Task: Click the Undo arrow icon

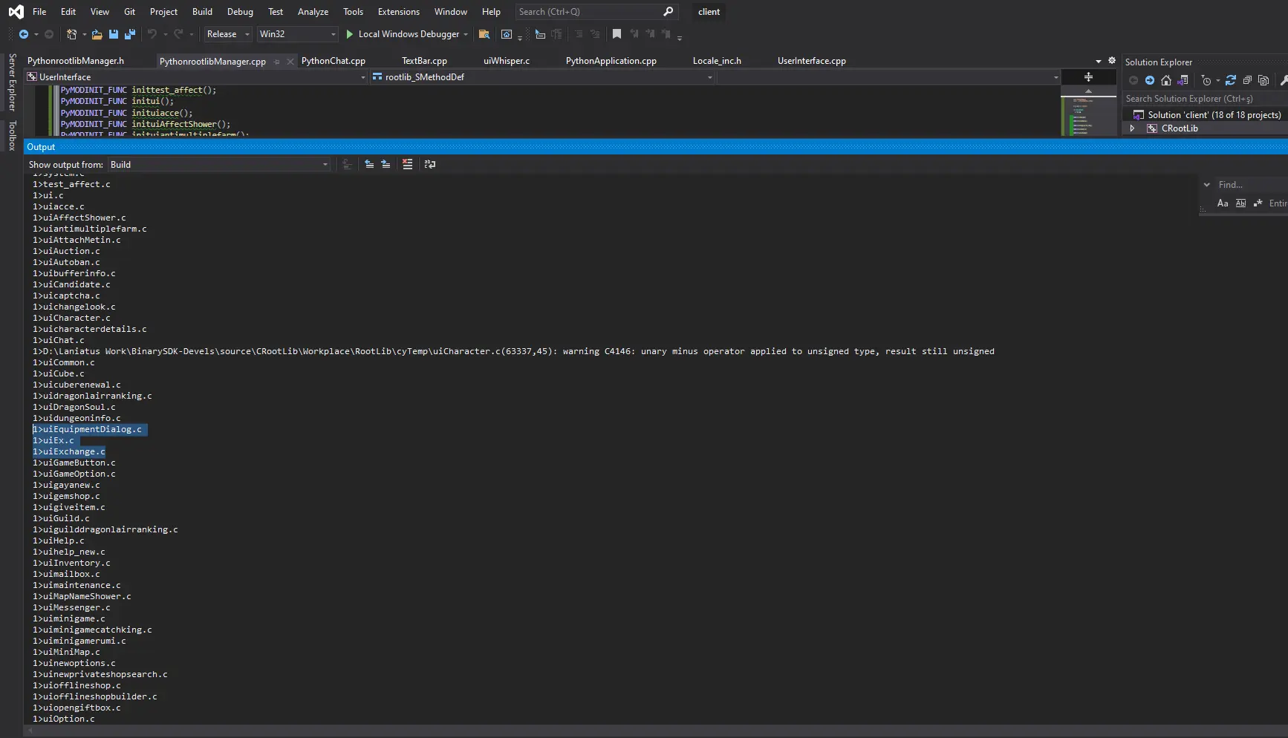Action: [152, 34]
